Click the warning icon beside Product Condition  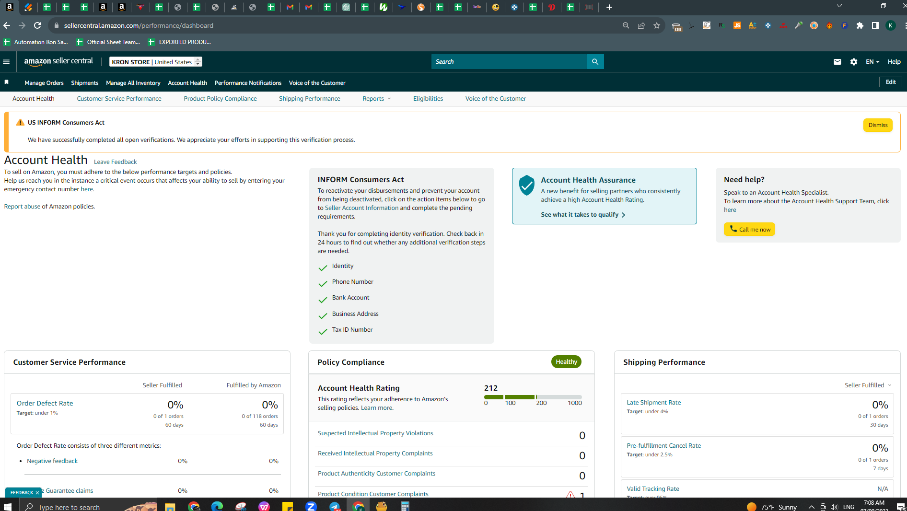point(570,495)
